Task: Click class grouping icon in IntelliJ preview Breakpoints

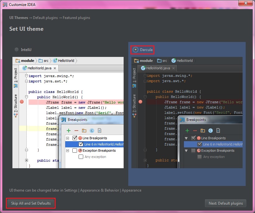Action: coord(92,131)
